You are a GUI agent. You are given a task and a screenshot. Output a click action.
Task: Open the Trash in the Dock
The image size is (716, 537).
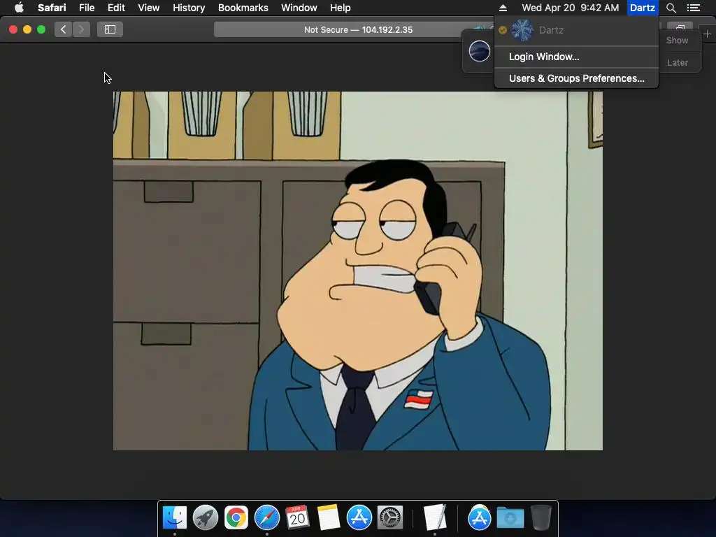(541, 517)
